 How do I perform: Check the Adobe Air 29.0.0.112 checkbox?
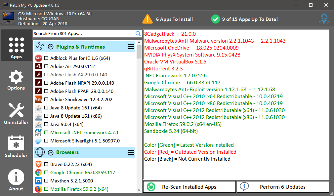pyautogui.click(x=46, y=66)
